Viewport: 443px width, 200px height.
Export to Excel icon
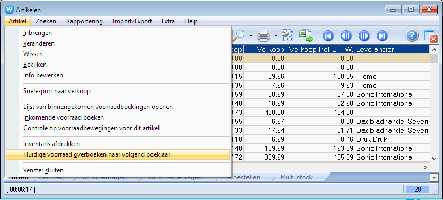pos(306,35)
